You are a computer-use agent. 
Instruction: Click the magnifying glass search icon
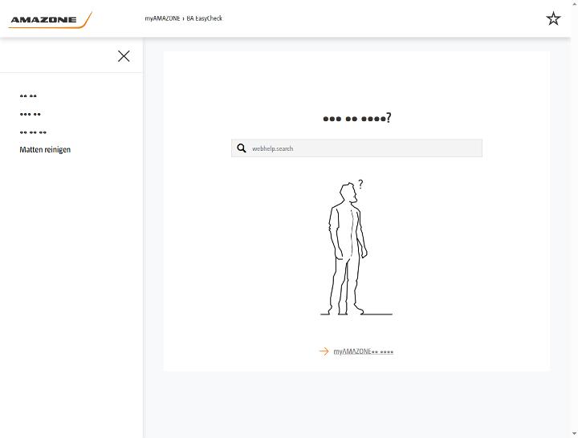point(242,148)
